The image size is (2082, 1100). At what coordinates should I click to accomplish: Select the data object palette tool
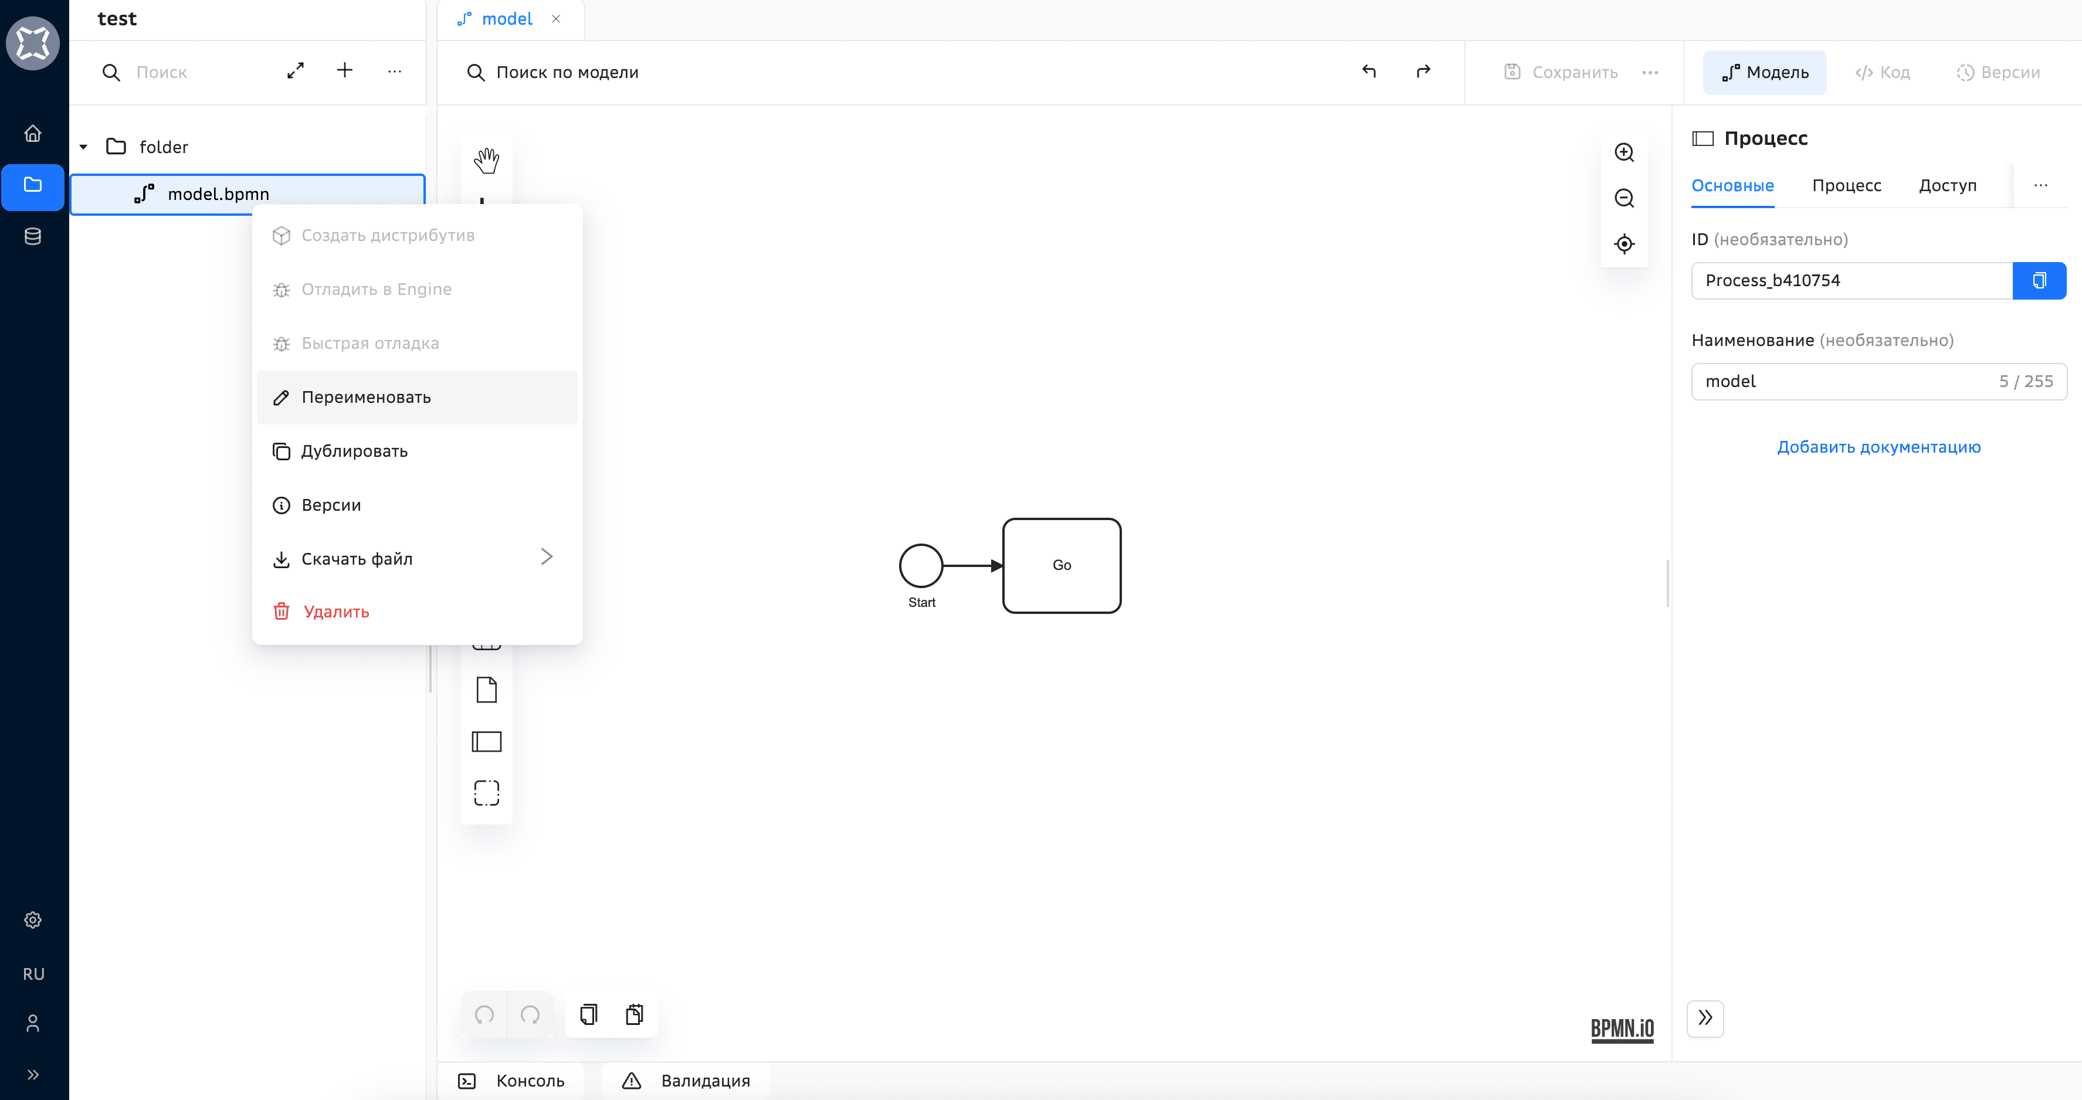pos(486,690)
